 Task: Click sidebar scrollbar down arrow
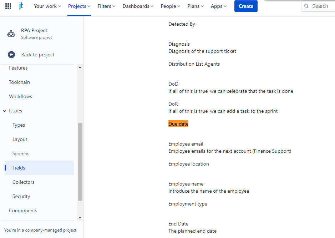click(x=80, y=218)
